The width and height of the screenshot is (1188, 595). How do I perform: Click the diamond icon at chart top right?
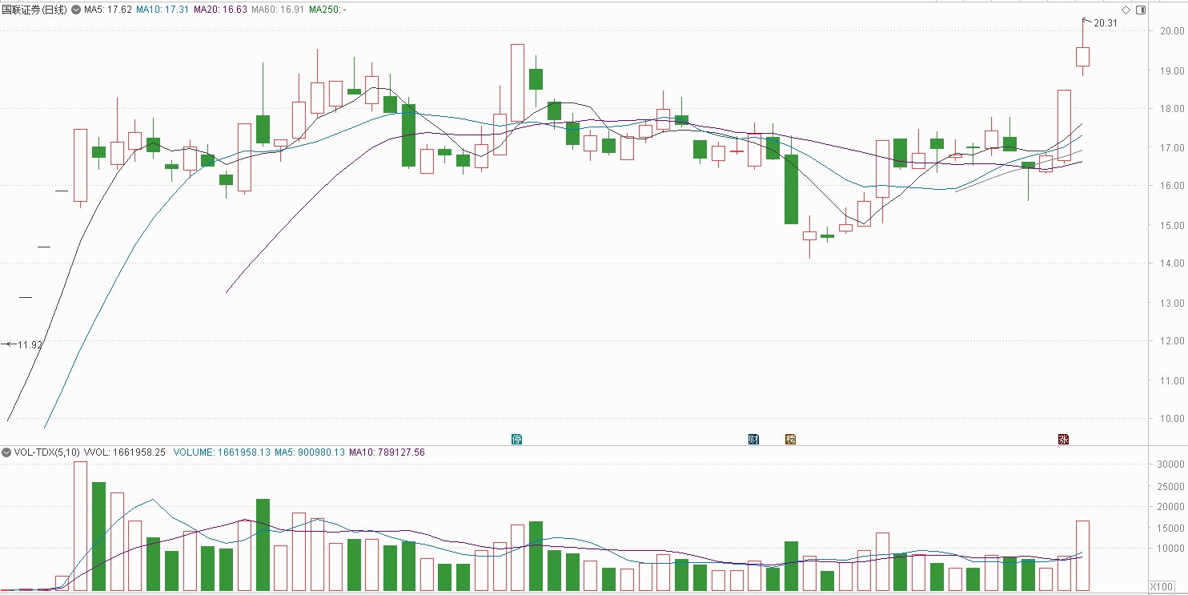point(1126,10)
